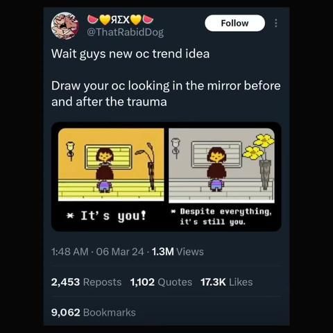This screenshot has width=333, height=333.
Task: Click the "Wait guys new oc trend idea" text
Action: pos(130,53)
